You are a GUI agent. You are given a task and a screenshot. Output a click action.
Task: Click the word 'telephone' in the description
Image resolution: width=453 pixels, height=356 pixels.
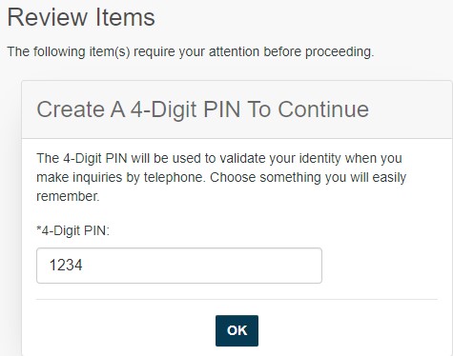tap(174, 177)
